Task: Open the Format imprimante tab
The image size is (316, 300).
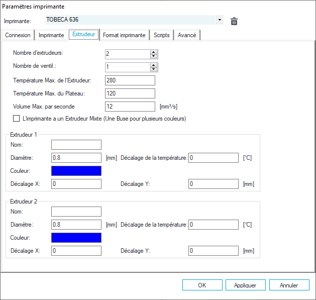Action: tap(124, 35)
